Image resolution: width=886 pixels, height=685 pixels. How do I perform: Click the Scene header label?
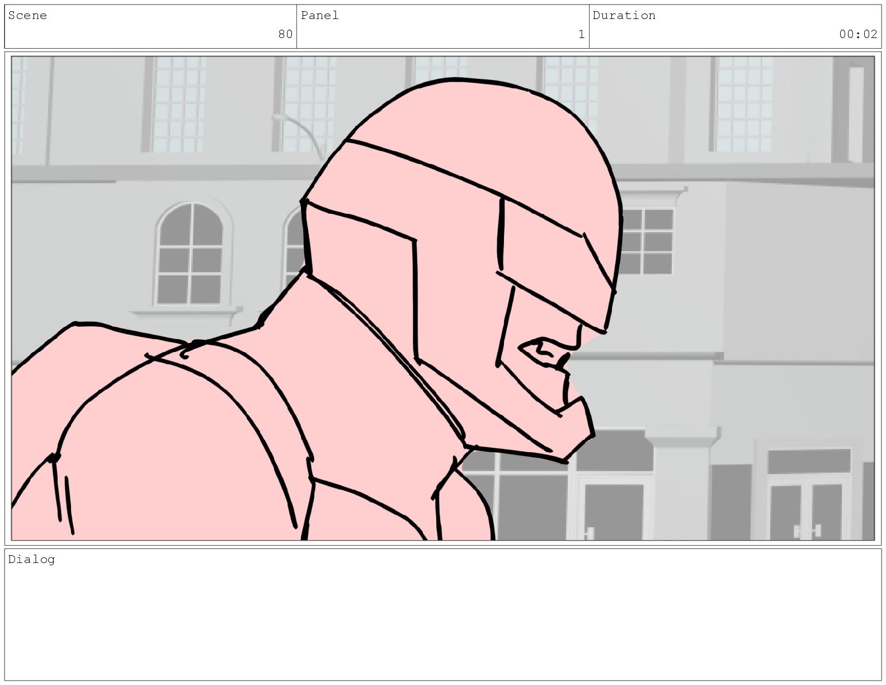point(27,16)
